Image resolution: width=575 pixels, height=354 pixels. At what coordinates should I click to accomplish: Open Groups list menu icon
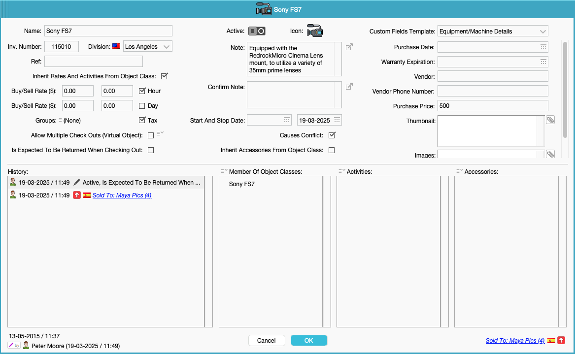tap(60, 120)
